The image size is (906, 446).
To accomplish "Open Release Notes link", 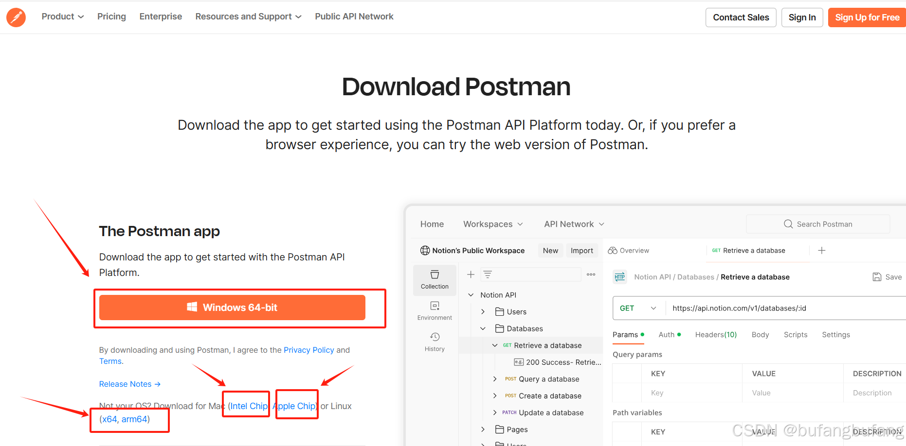I will pos(130,384).
